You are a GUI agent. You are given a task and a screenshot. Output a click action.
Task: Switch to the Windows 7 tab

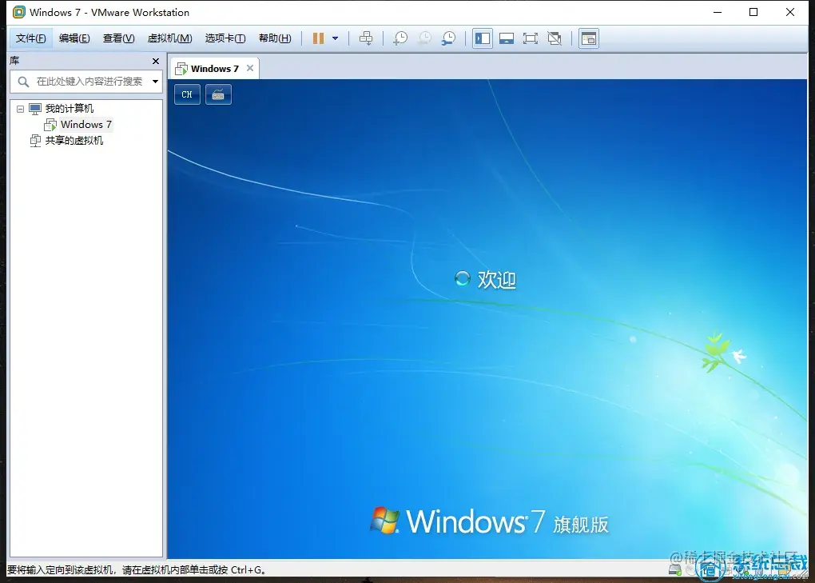point(213,68)
